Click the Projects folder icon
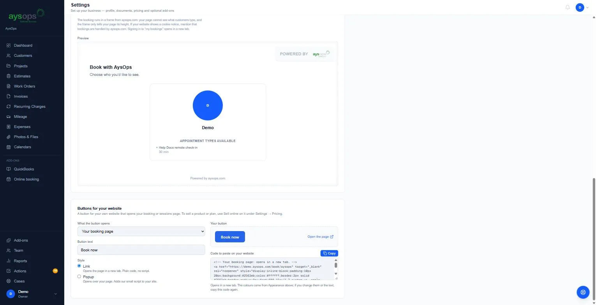Screen dimensions: 596x305 coord(9,66)
